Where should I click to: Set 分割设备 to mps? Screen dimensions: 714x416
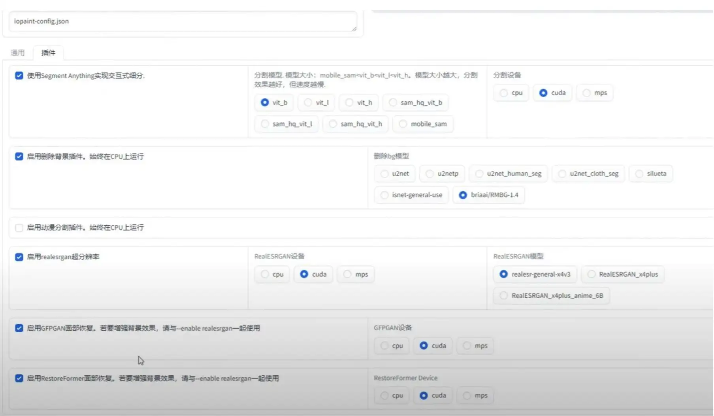(595, 93)
